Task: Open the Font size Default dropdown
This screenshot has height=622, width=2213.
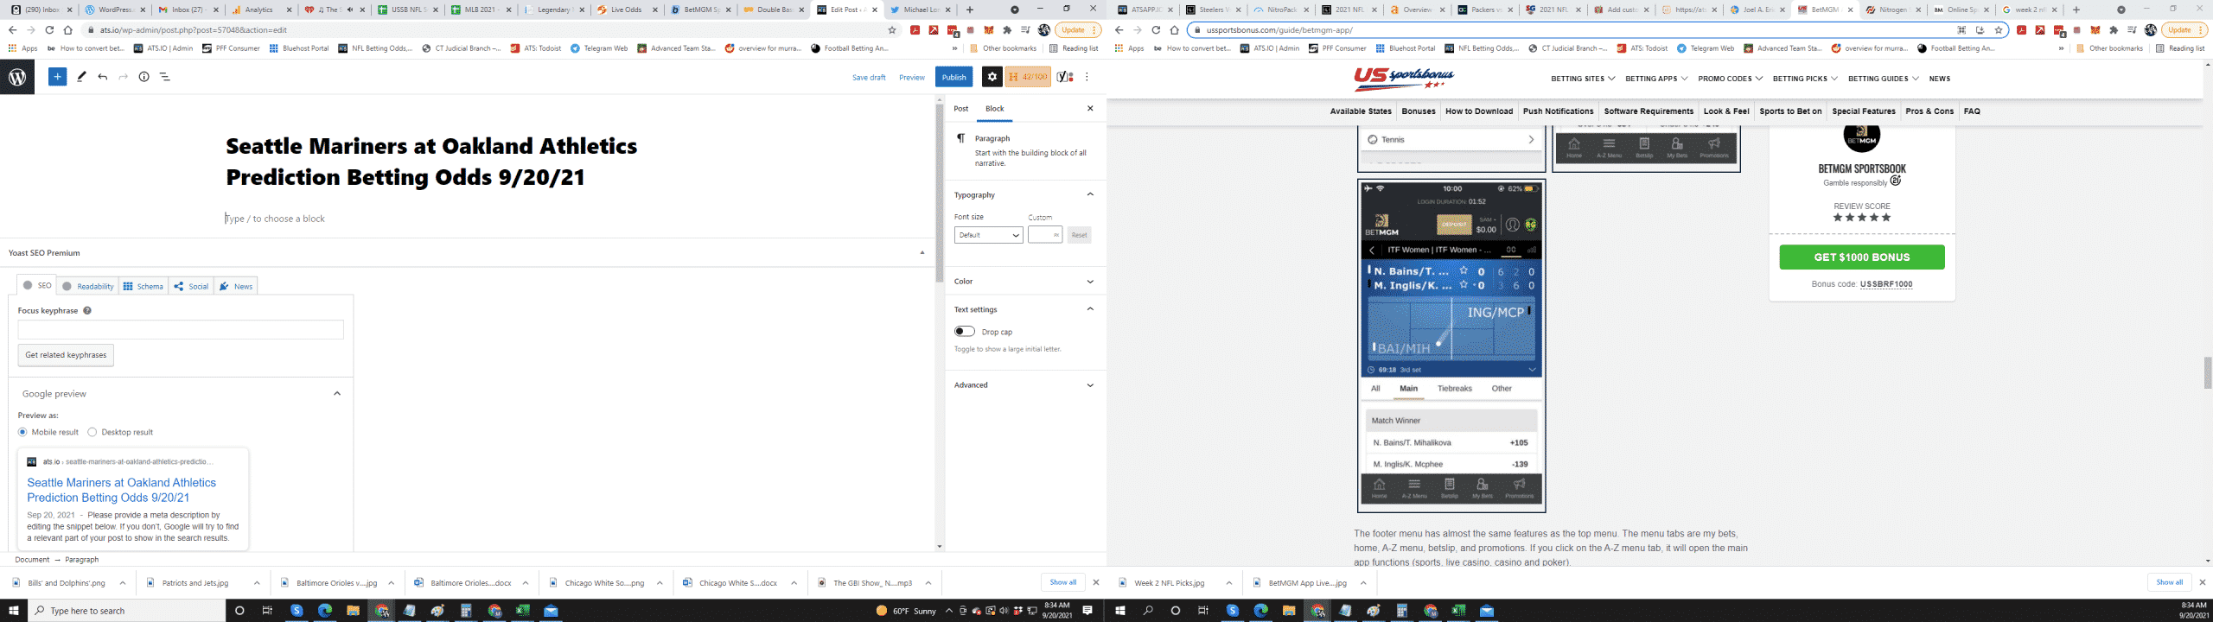Action: (x=988, y=235)
